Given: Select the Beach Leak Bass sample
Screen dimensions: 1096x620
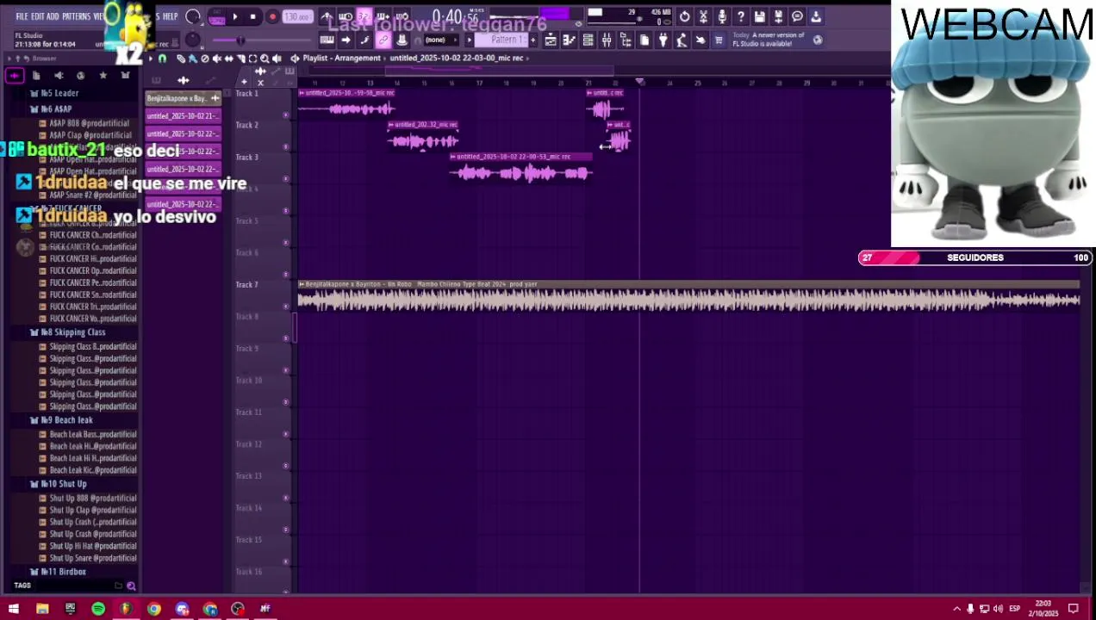Looking at the screenshot, I should point(93,434).
